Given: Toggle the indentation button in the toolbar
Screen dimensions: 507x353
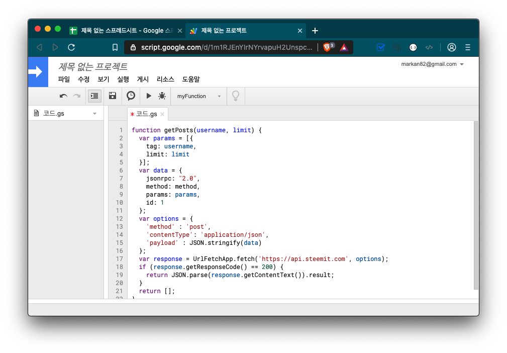Looking at the screenshot, I should tap(94, 96).
